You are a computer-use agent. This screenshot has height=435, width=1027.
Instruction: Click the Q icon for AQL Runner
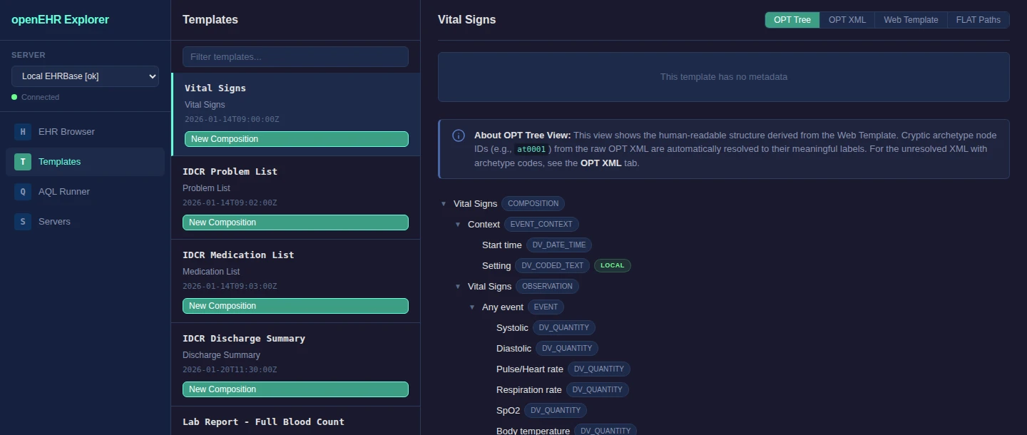click(23, 192)
